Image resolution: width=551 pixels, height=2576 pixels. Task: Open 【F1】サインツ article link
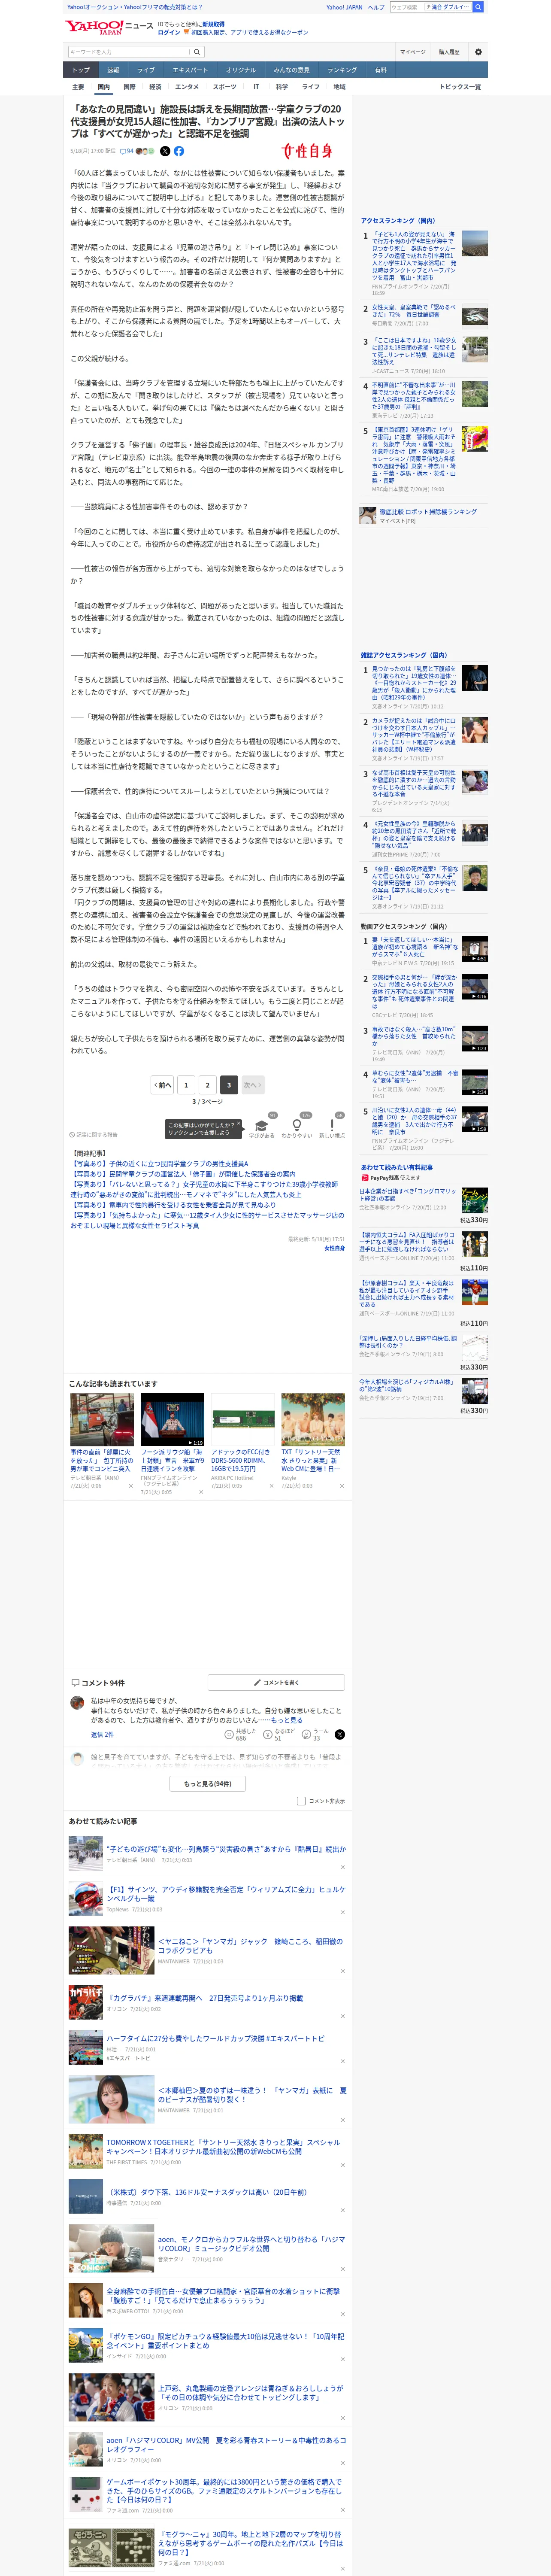tap(226, 1894)
